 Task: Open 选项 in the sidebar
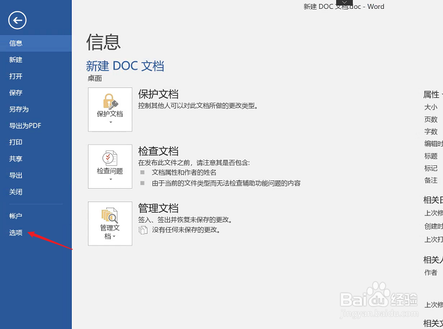pyautogui.click(x=36, y=233)
